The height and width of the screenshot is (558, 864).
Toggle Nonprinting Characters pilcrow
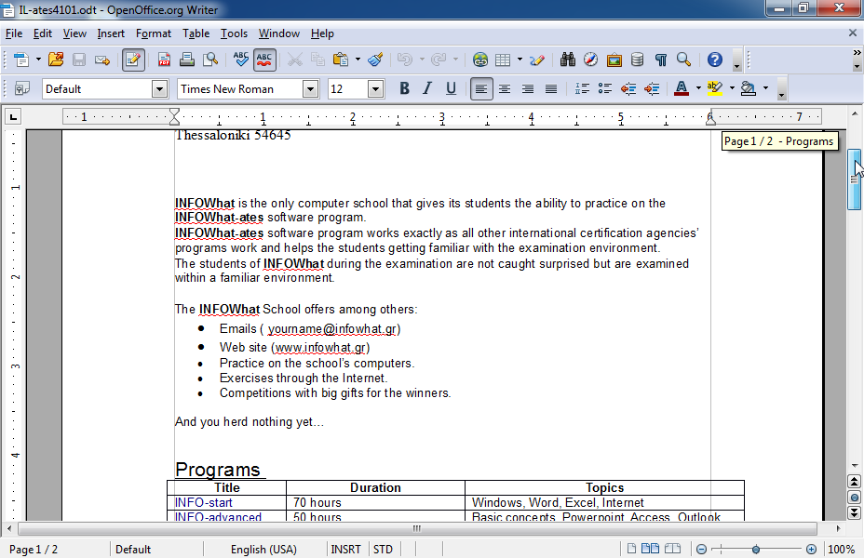tap(661, 60)
